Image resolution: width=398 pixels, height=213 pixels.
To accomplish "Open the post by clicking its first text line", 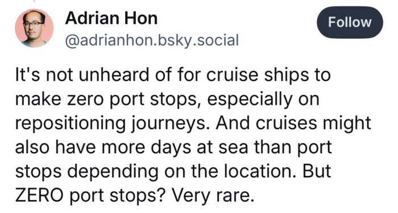I will tap(173, 75).
